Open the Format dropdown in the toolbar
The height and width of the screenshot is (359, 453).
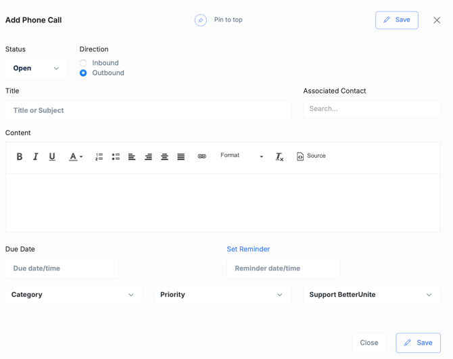pyautogui.click(x=241, y=156)
